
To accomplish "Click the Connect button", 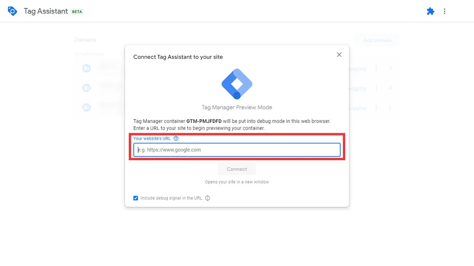I will 237,169.
